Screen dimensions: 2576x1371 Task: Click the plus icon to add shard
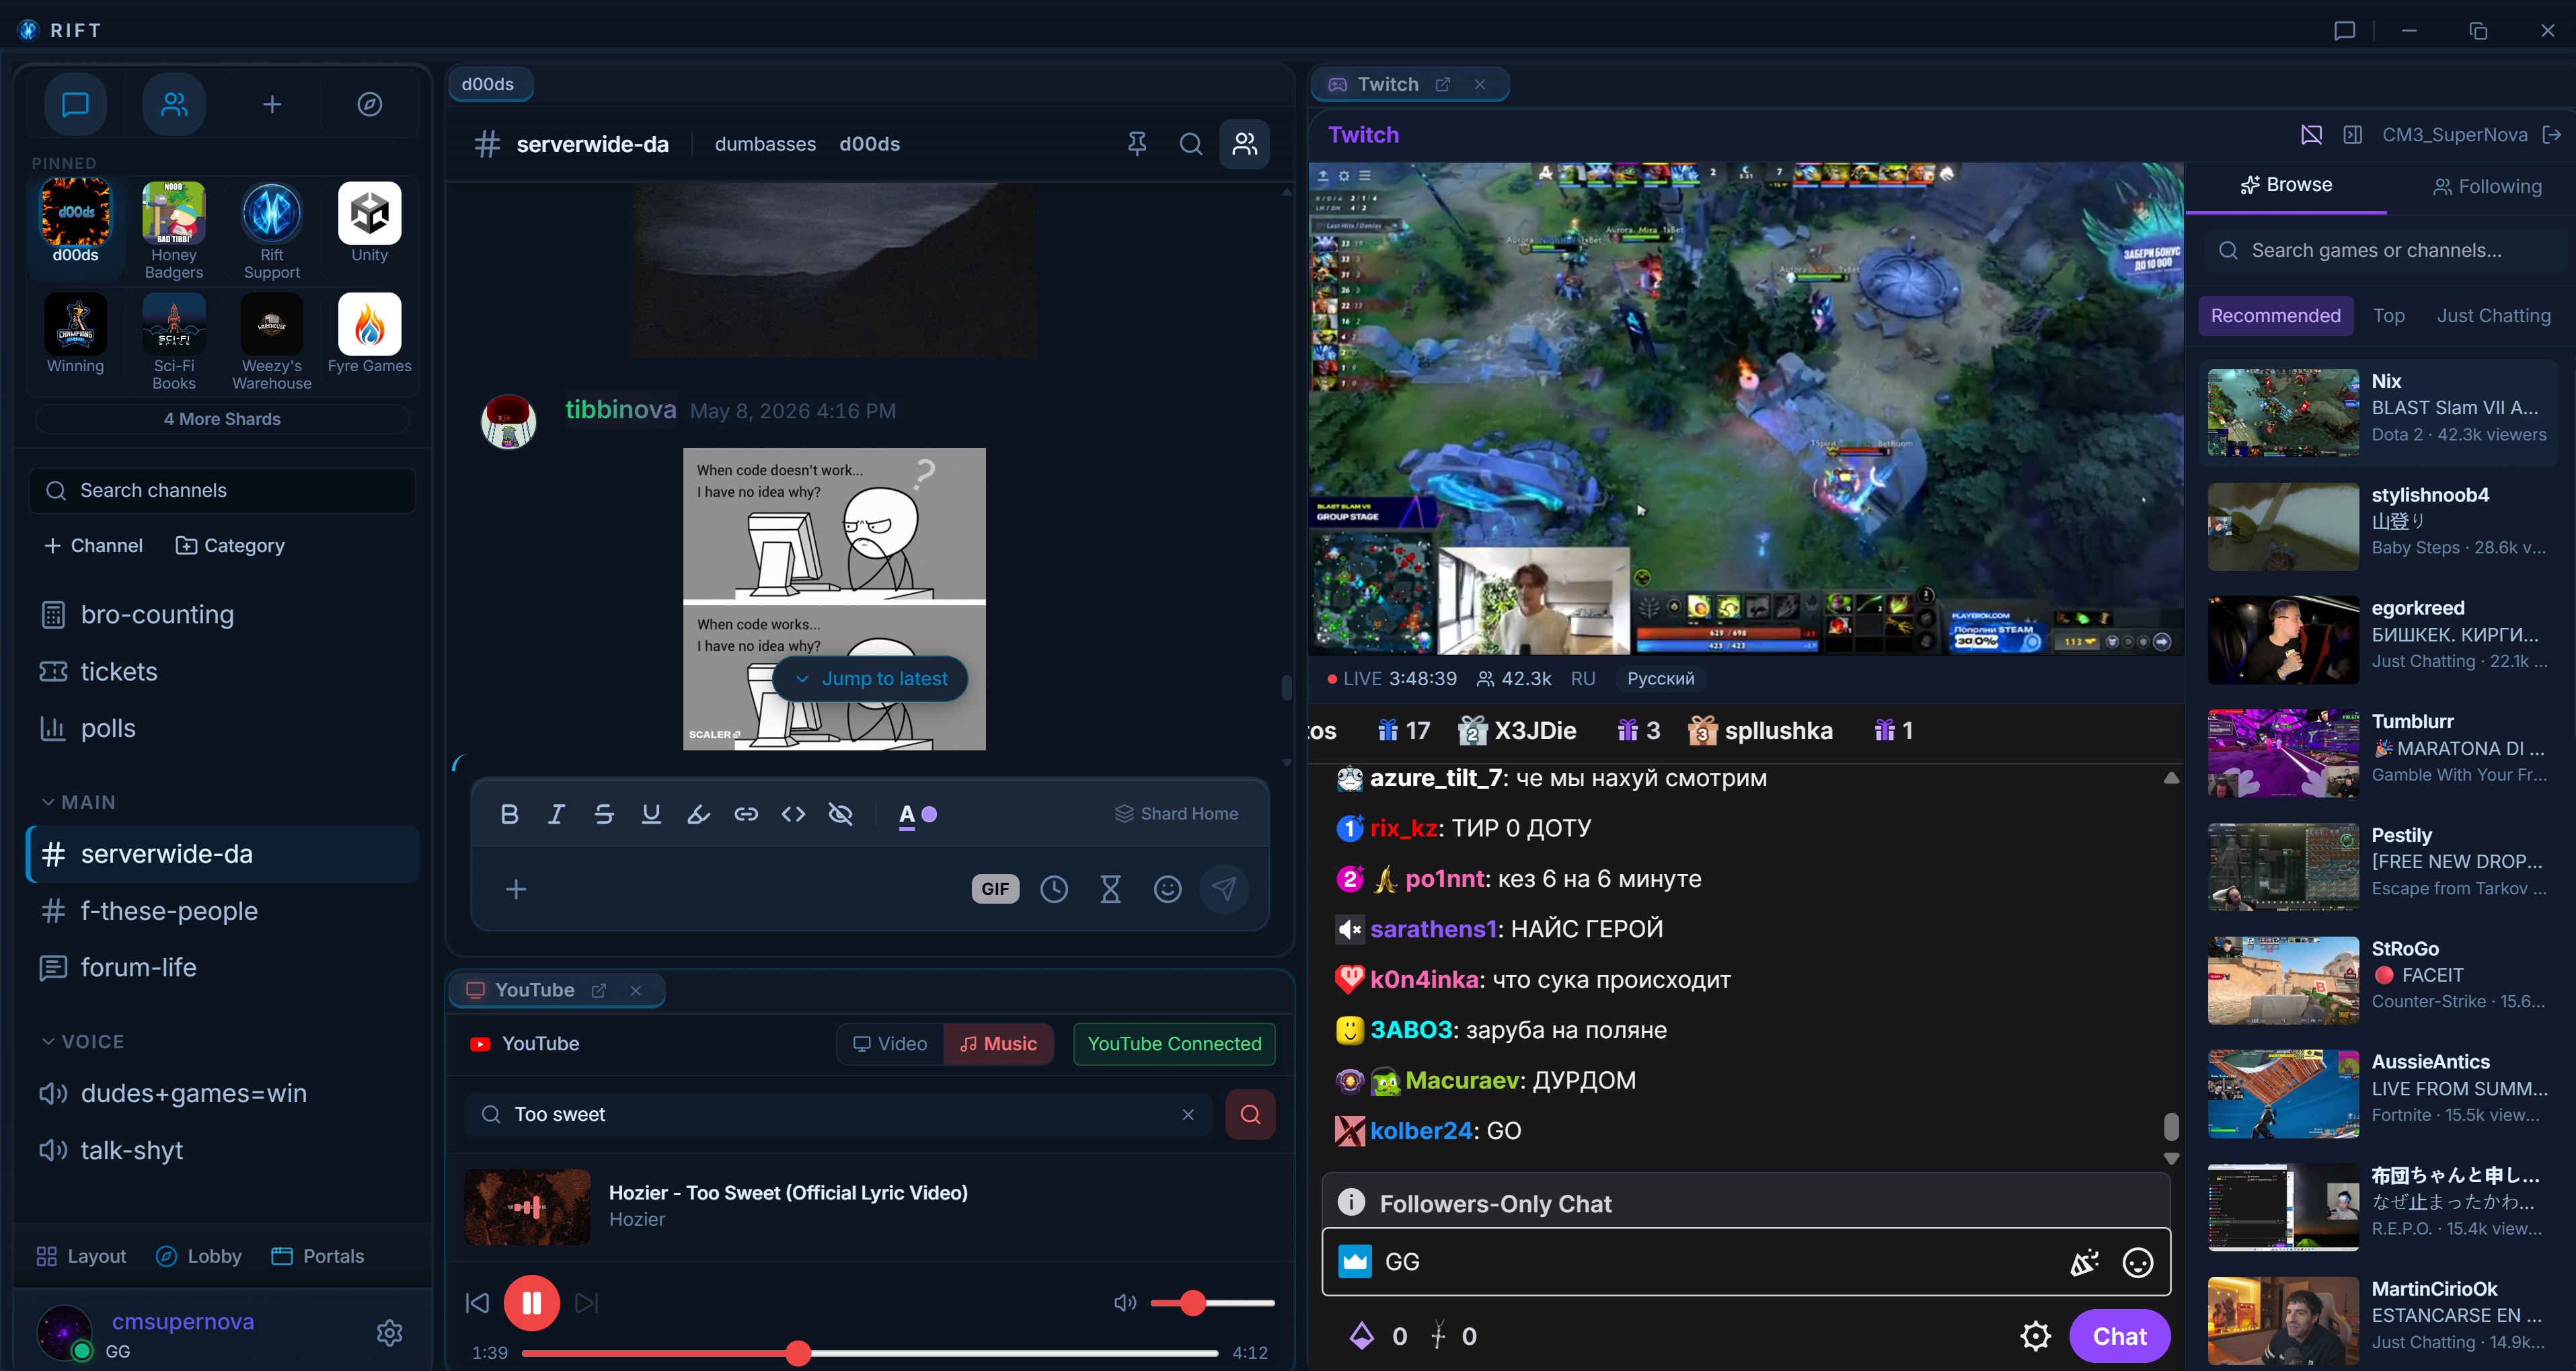(272, 104)
